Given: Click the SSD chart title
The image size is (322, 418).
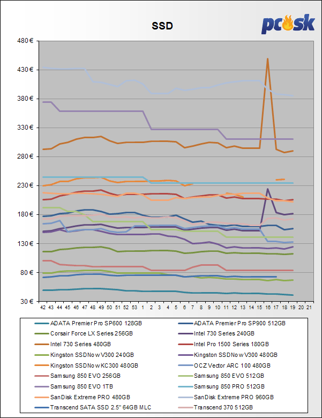Looking at the screenshot, I should point(162,26).
